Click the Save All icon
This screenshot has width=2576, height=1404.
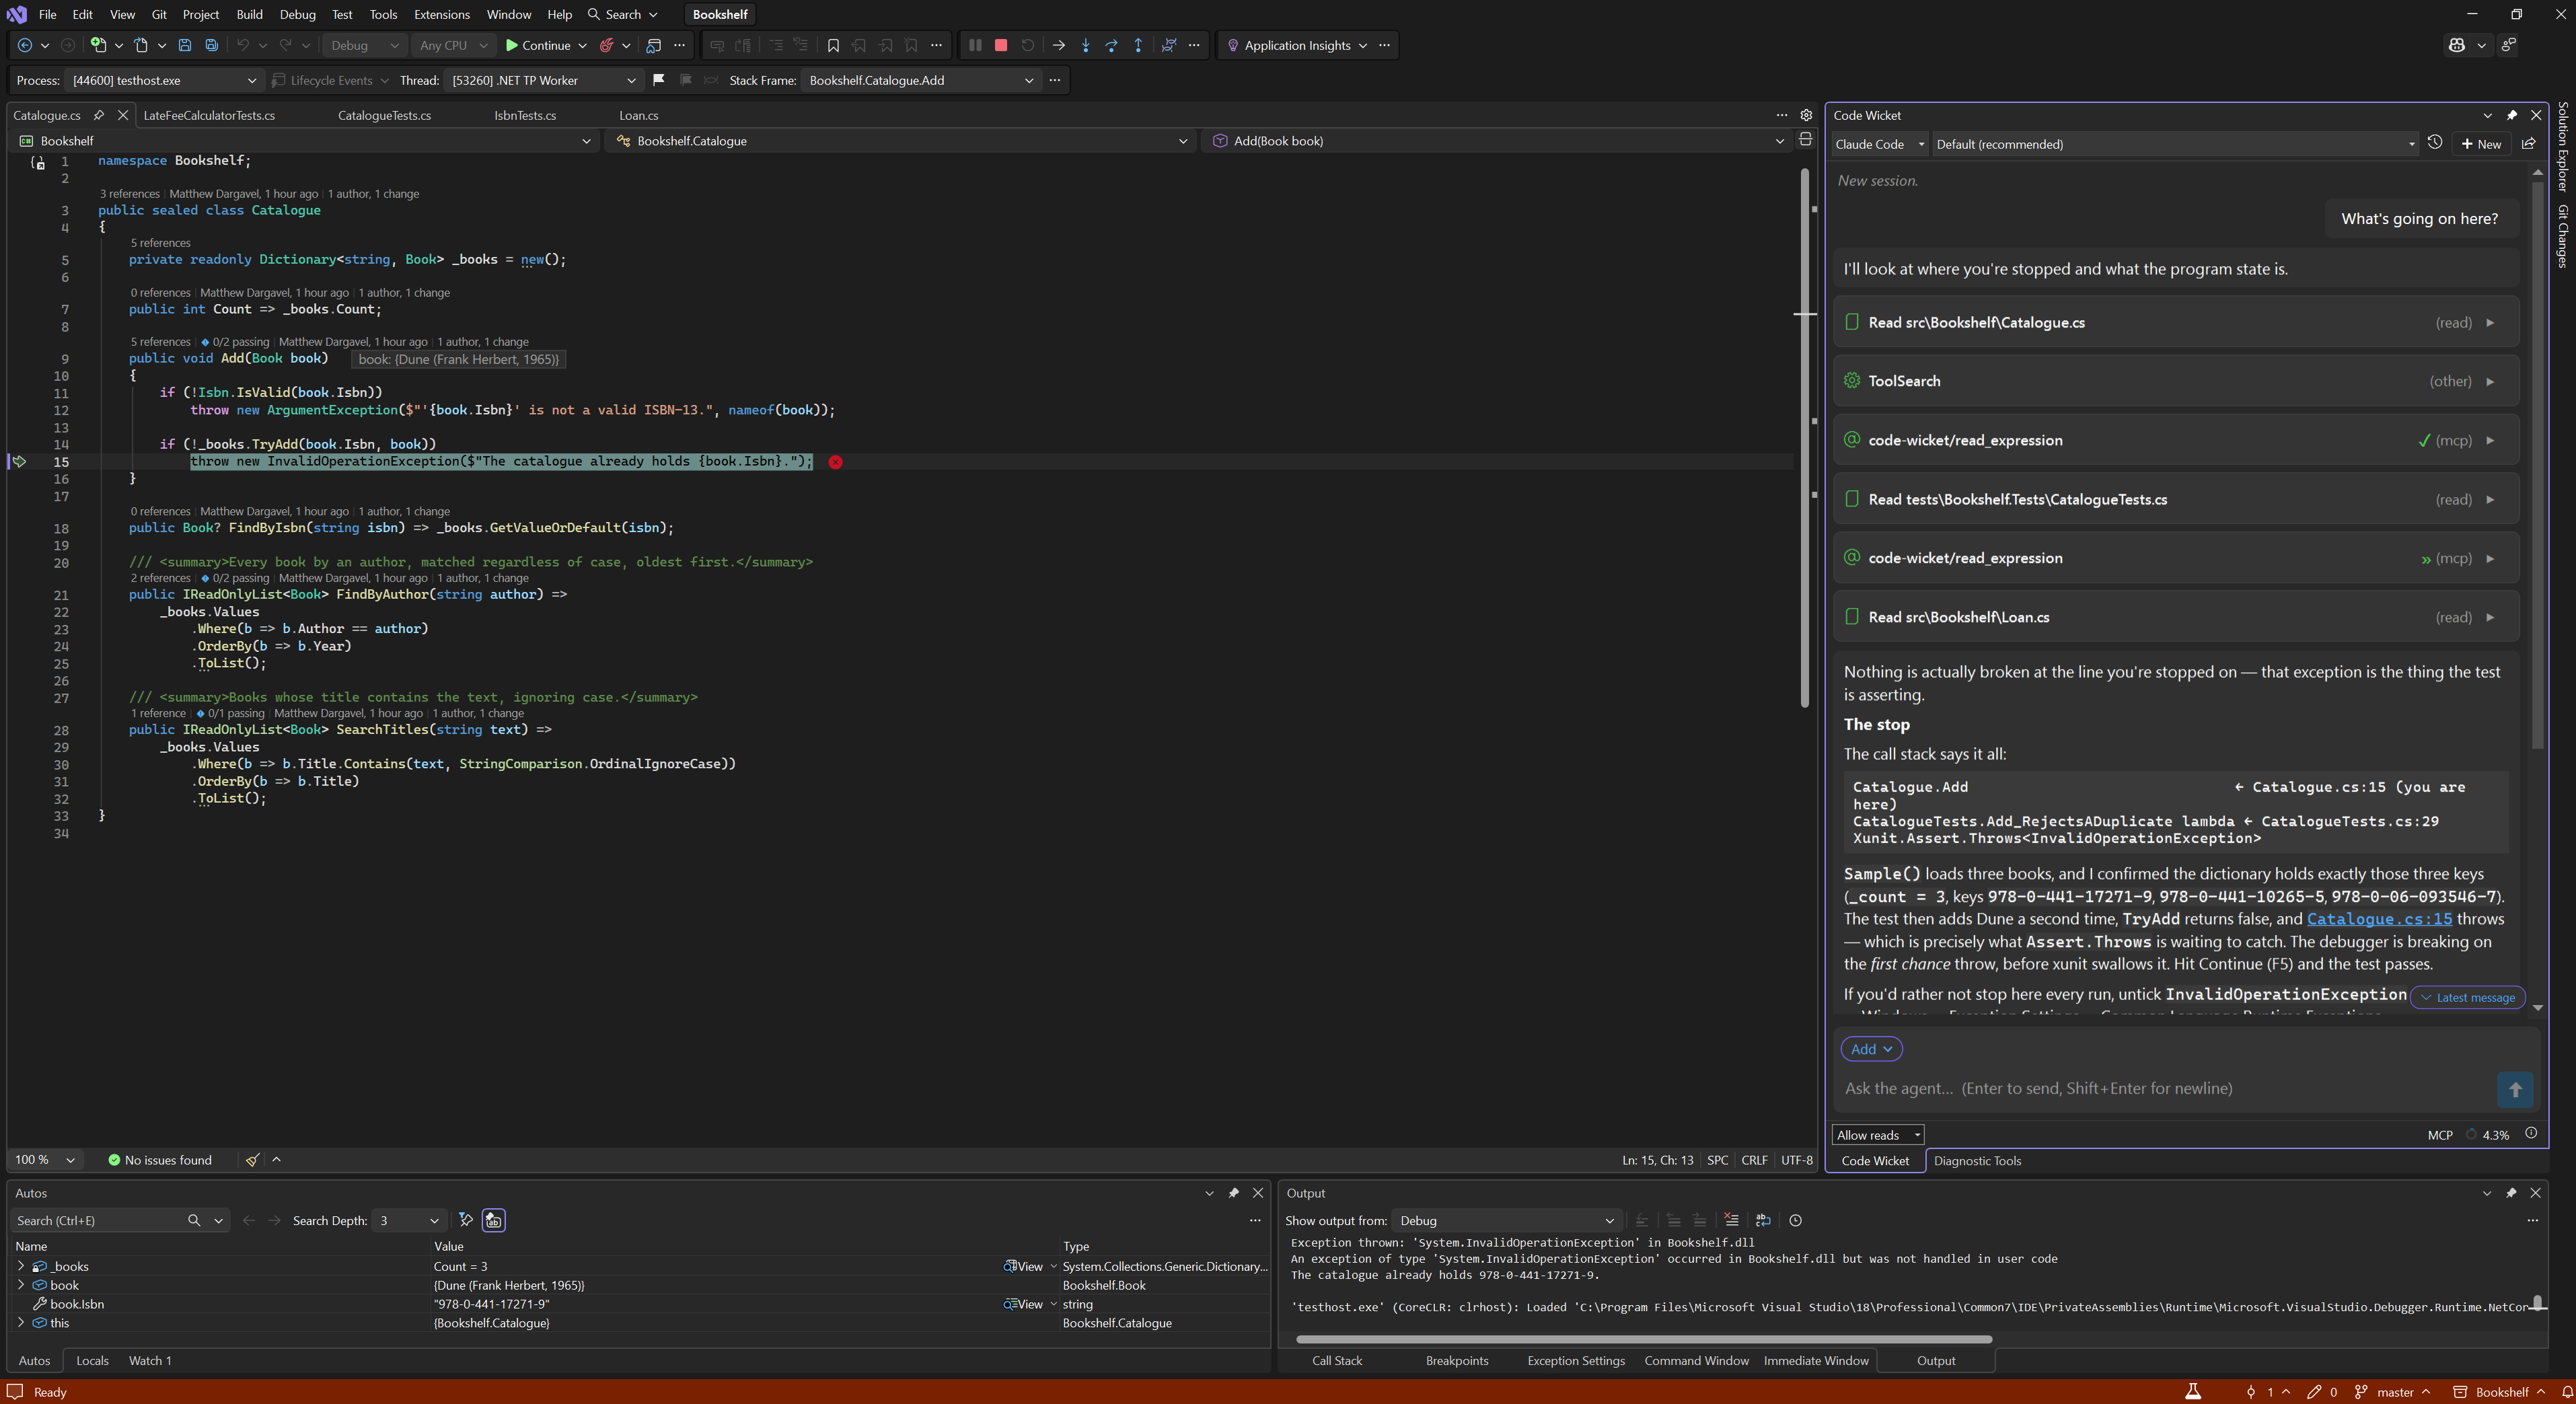(211, 45)
